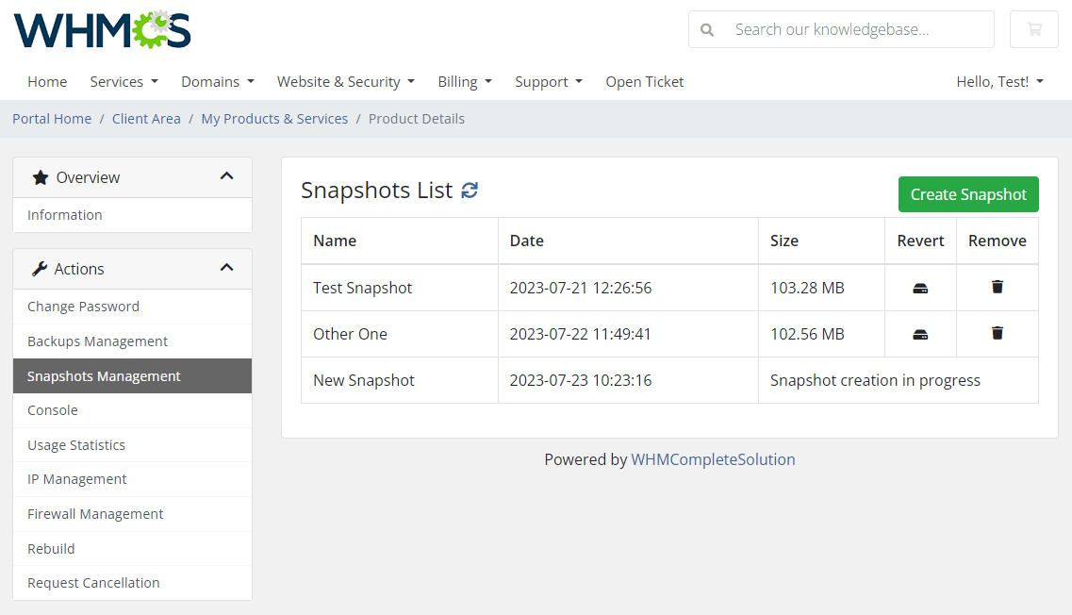This screenshot has width=1072, height=615.
Task: Refresh the Snapshots List
Action: click(x=470, y=190)
